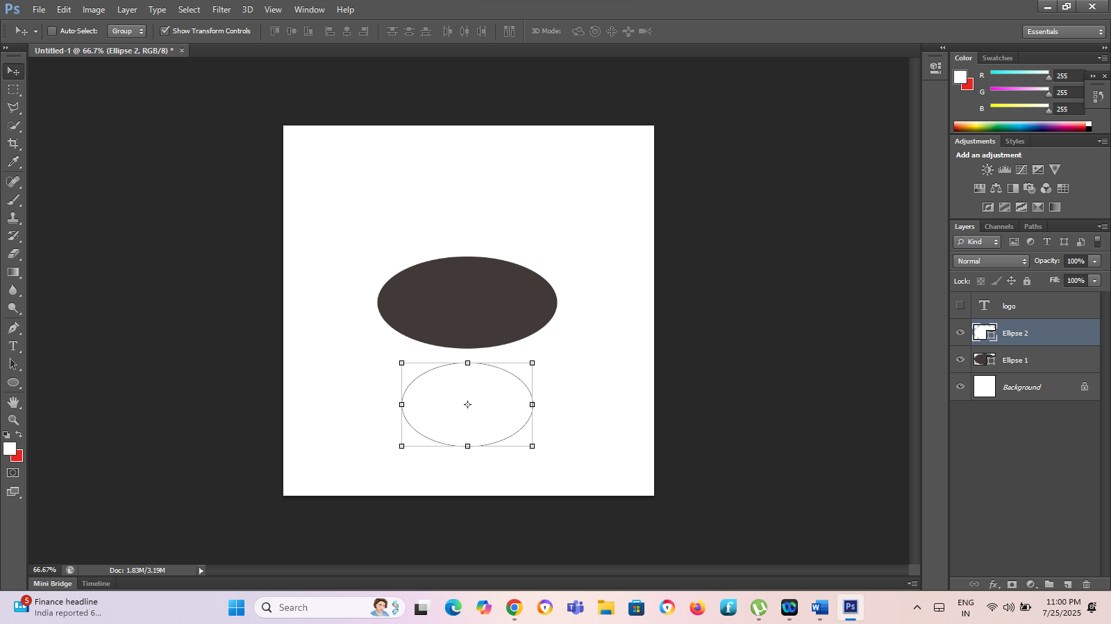Uncheck Show Transform Controls
The image size is (1111, 624).
pos(165,31)
